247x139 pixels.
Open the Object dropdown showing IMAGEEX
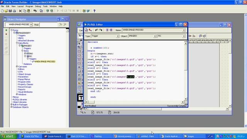point(155,36)
